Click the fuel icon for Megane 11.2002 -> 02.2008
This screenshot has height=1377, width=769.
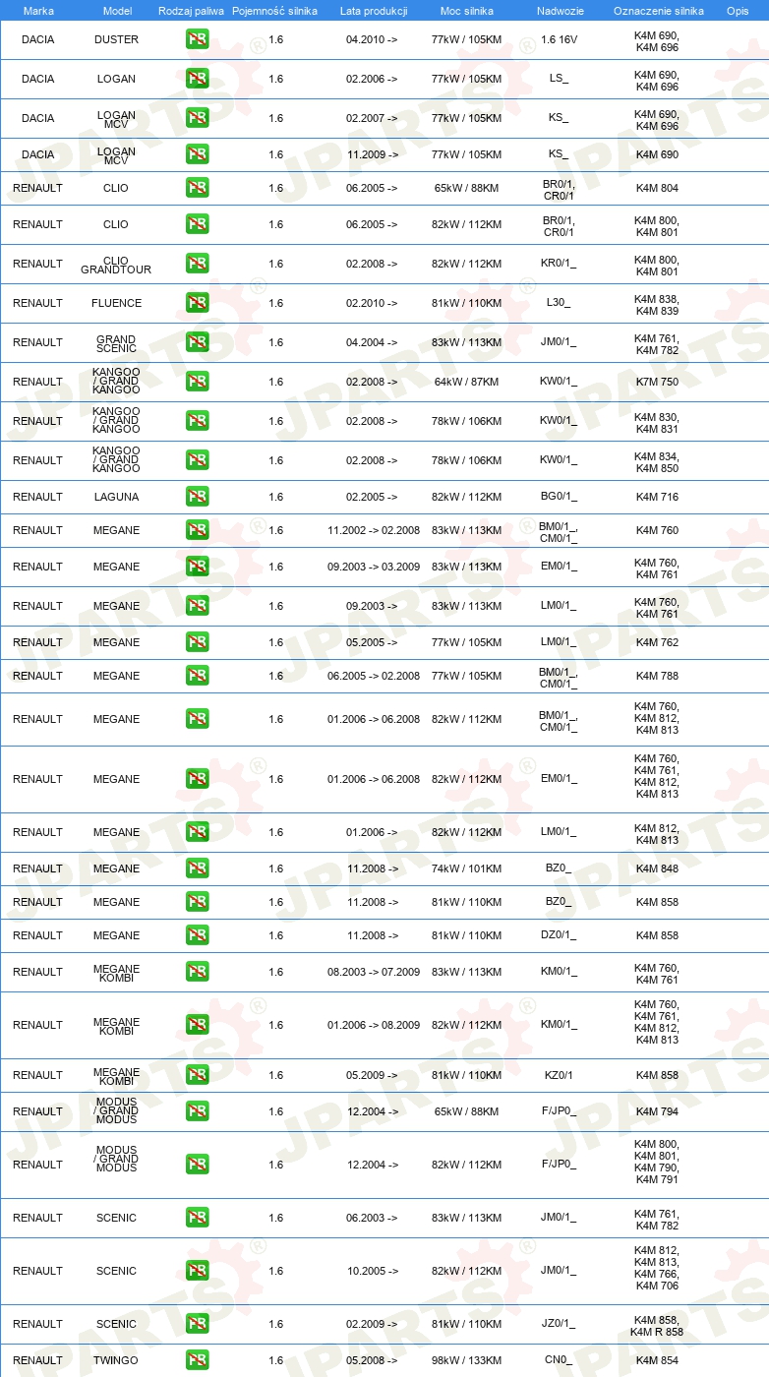[x=197, y=530]
